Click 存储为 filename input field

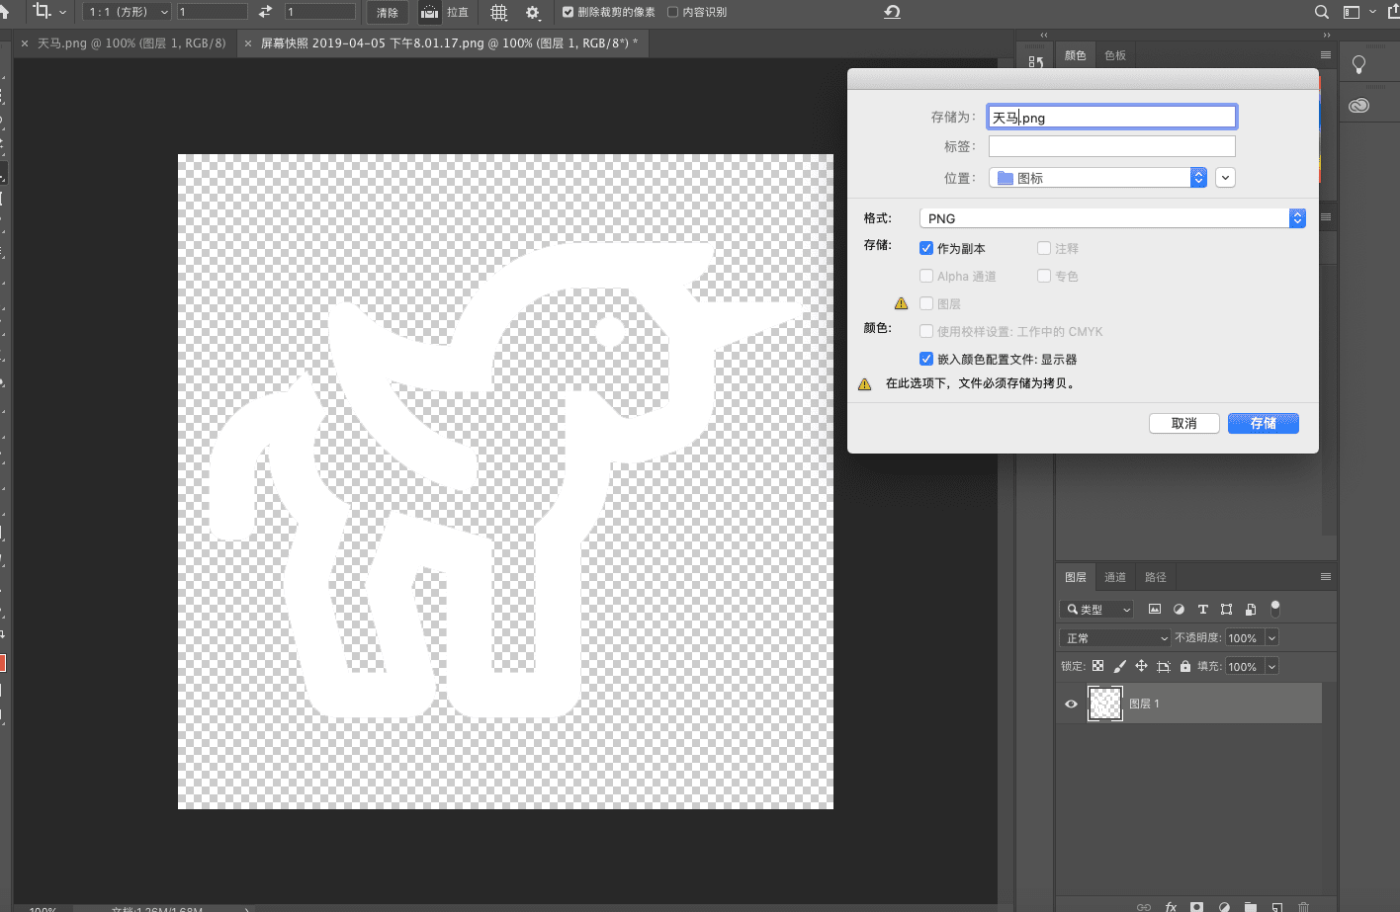pos(1112,117)
